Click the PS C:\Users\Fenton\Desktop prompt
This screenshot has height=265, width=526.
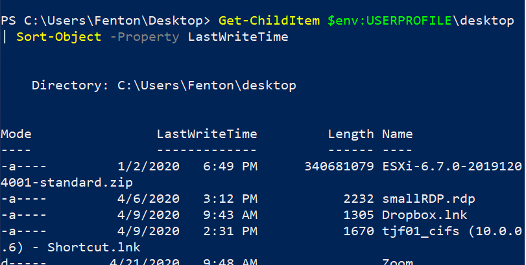106,21
